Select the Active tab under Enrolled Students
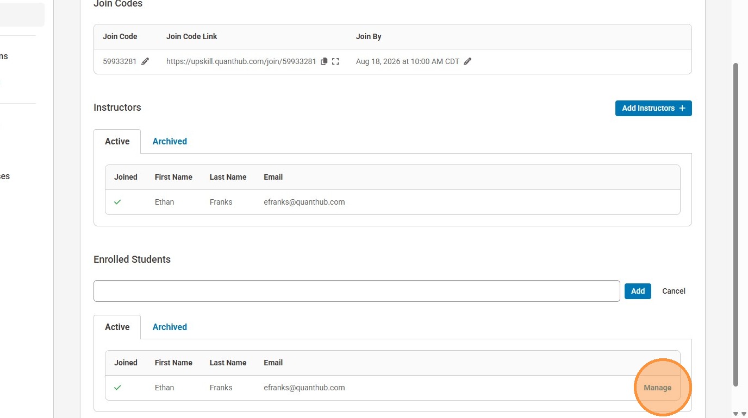Viewport: 748px width, 418px height. tap(117, 327)
